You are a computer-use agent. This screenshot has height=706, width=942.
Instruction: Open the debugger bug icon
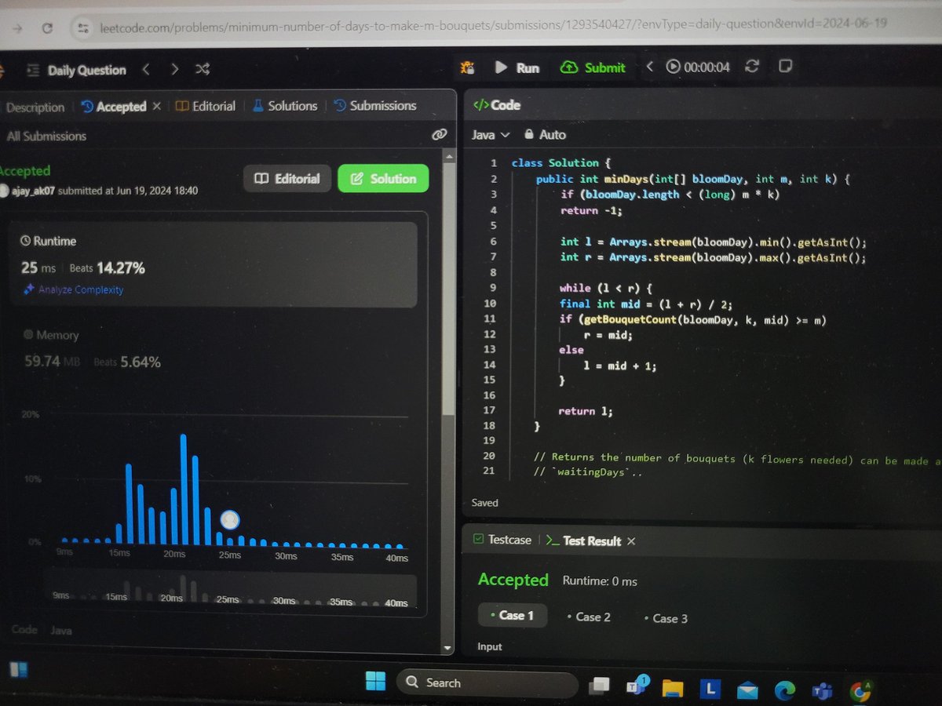(x=467, y=67)
